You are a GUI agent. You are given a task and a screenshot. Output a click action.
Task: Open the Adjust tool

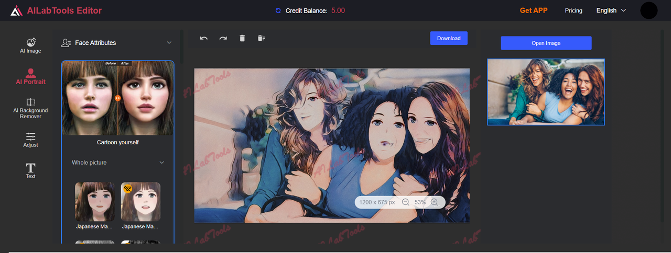pyautogui.click(x=30, y=140)
